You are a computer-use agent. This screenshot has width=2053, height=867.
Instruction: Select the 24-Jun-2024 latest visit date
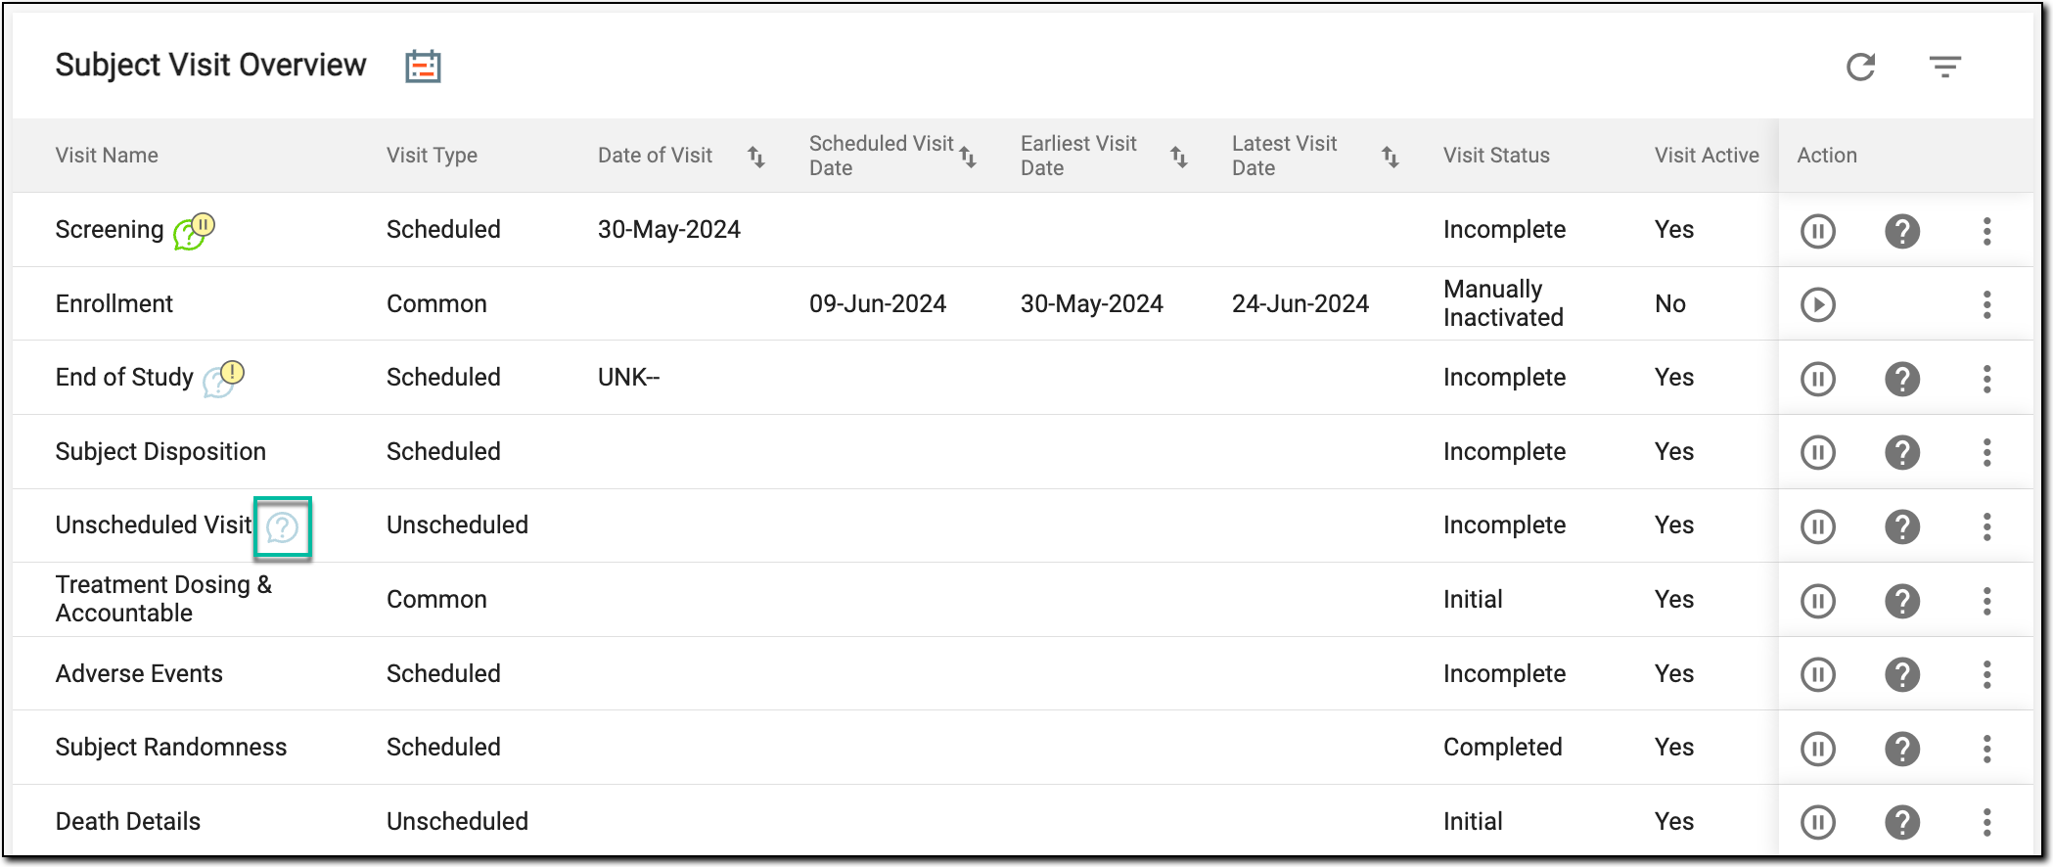[1300, 304]
